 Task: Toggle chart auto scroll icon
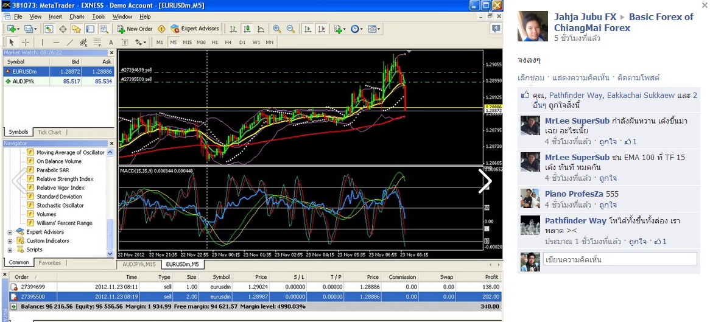click(x=308, y=29)
